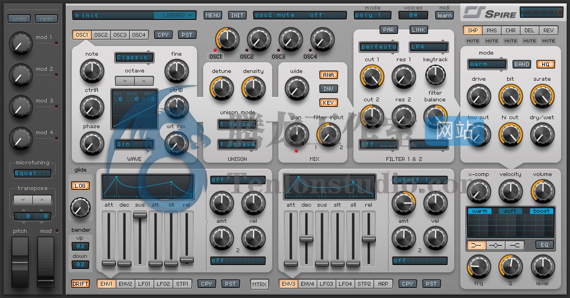The image size is (570, 298).
Task: Select the first EQ filter shape icon
Action: (x=476, y=245)
